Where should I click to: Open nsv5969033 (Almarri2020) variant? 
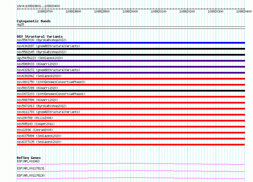(x=38, y=64)
